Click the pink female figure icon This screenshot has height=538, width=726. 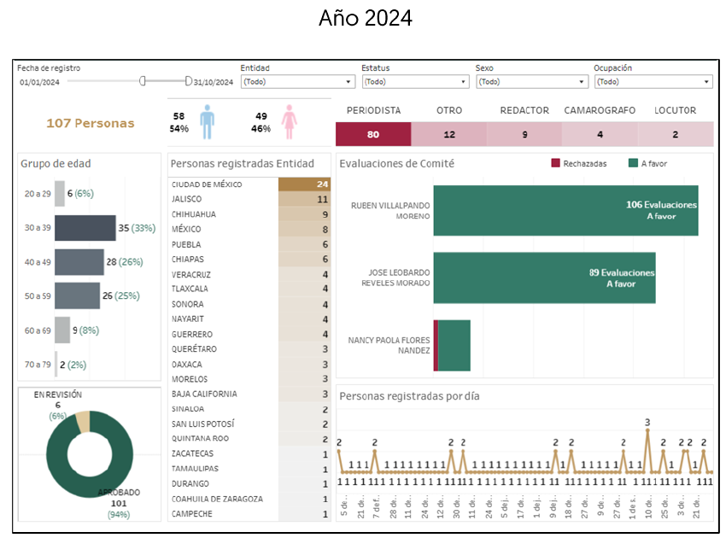pos(290,122)
